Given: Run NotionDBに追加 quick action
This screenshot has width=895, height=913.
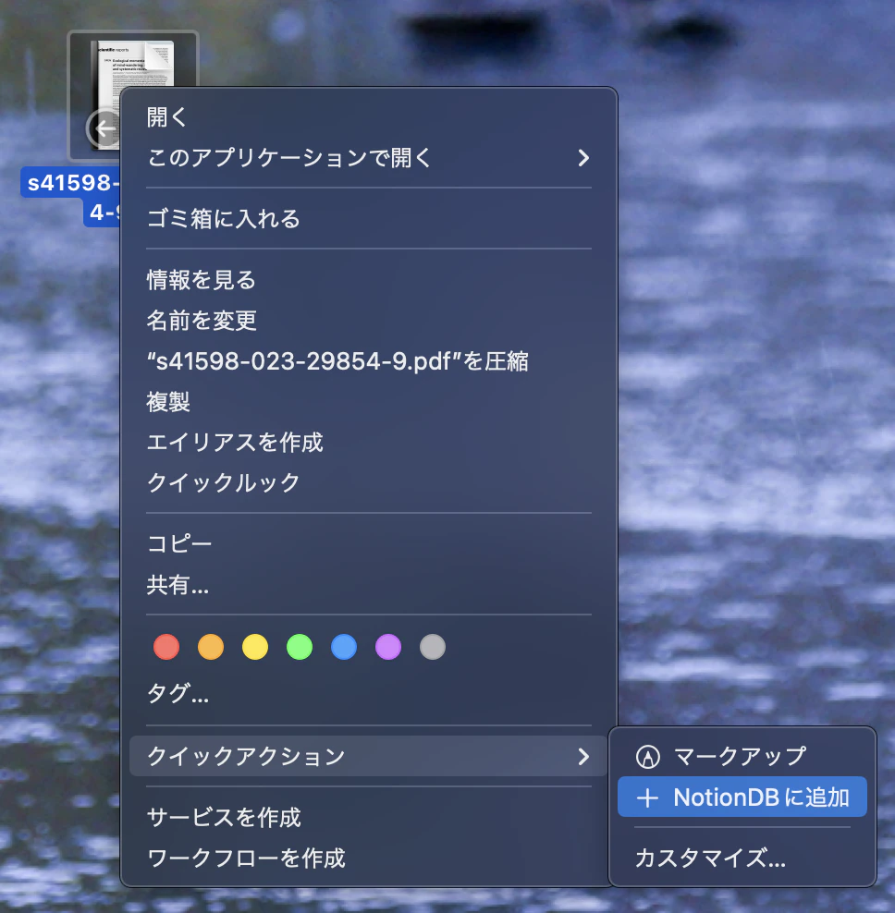Looking at the screenshot, I should pos(742,797).
